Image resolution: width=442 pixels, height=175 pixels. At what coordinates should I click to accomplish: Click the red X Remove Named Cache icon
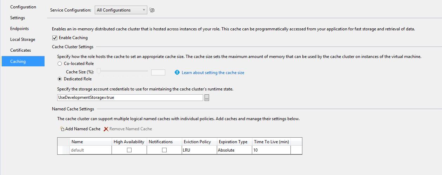106,129
